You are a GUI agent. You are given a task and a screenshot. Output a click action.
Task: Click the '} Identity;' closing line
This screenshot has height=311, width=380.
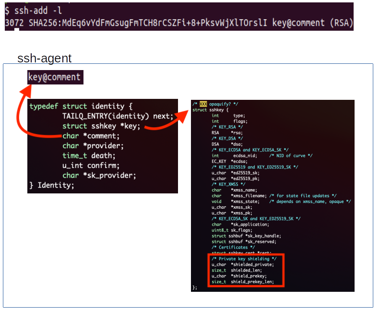pyautogui.click(x=52, y=185)
